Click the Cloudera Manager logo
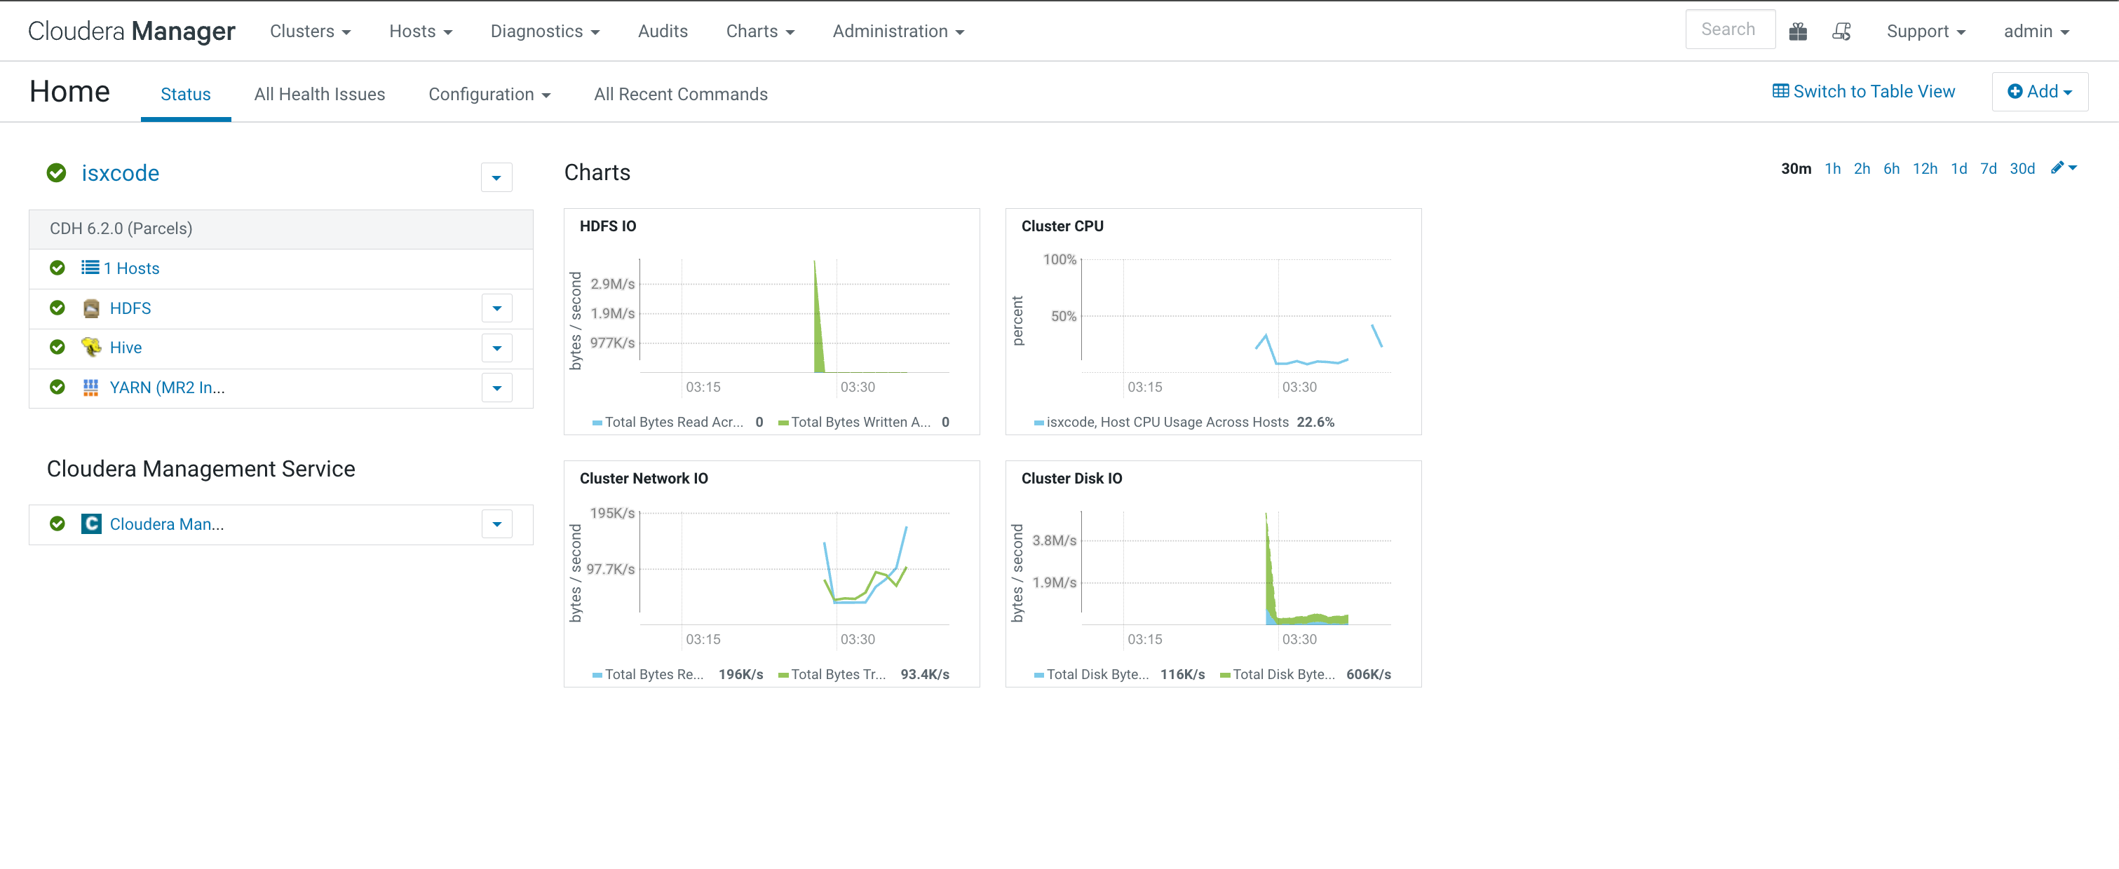Screen dimensions: 2119x869 pos(132,32)
